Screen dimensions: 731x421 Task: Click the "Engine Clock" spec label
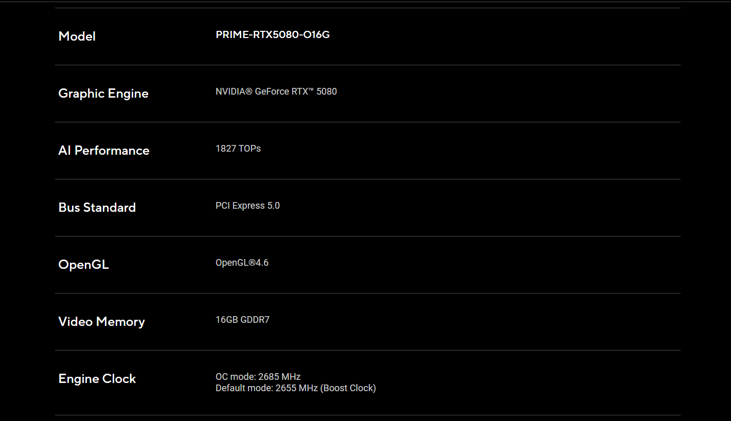click(97, 379)
